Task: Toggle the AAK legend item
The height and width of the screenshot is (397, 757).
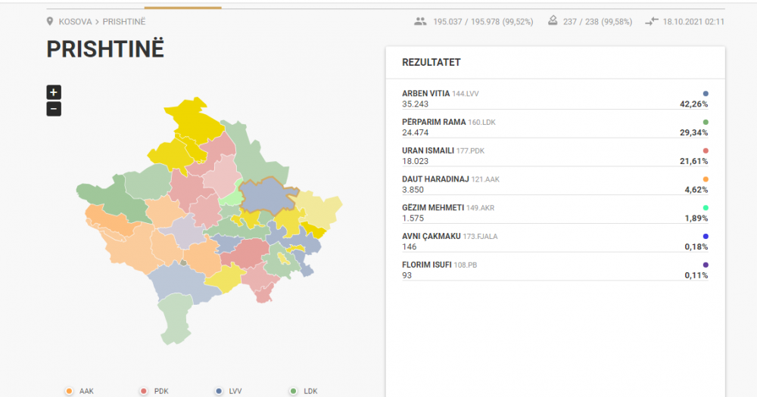Action: pyautogui.click(x=80, y=391)
